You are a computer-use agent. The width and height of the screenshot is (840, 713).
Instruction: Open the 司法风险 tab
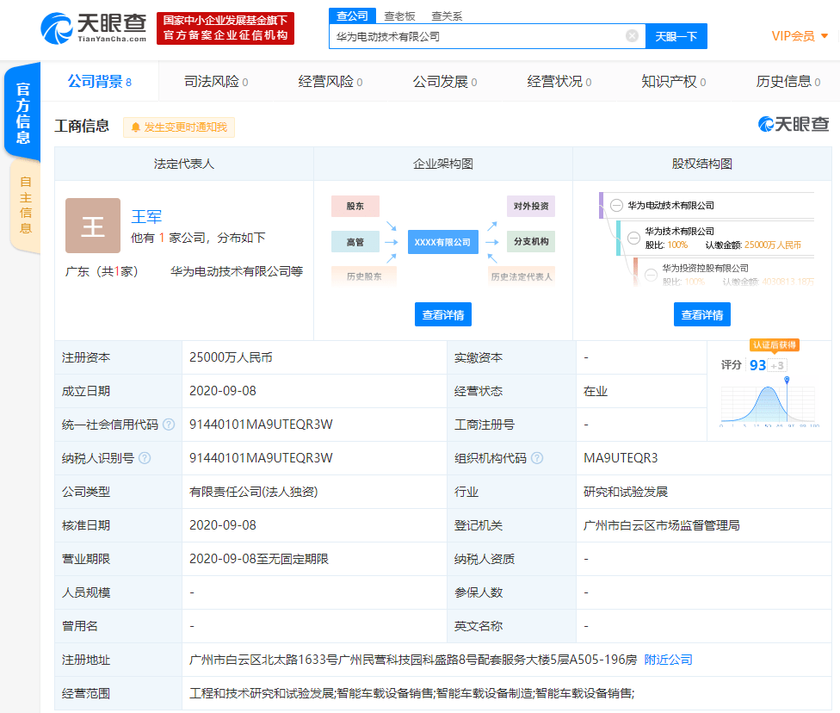(x=216, y=82)
